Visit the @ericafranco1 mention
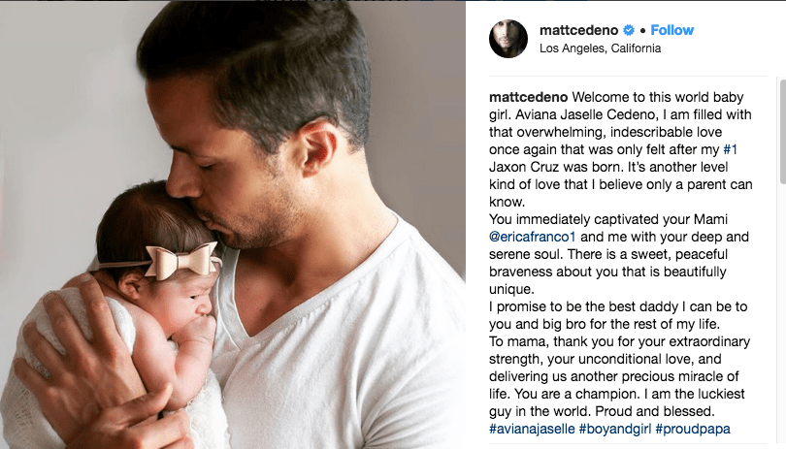This screenshot has width=786, height=449. point(533,237)
